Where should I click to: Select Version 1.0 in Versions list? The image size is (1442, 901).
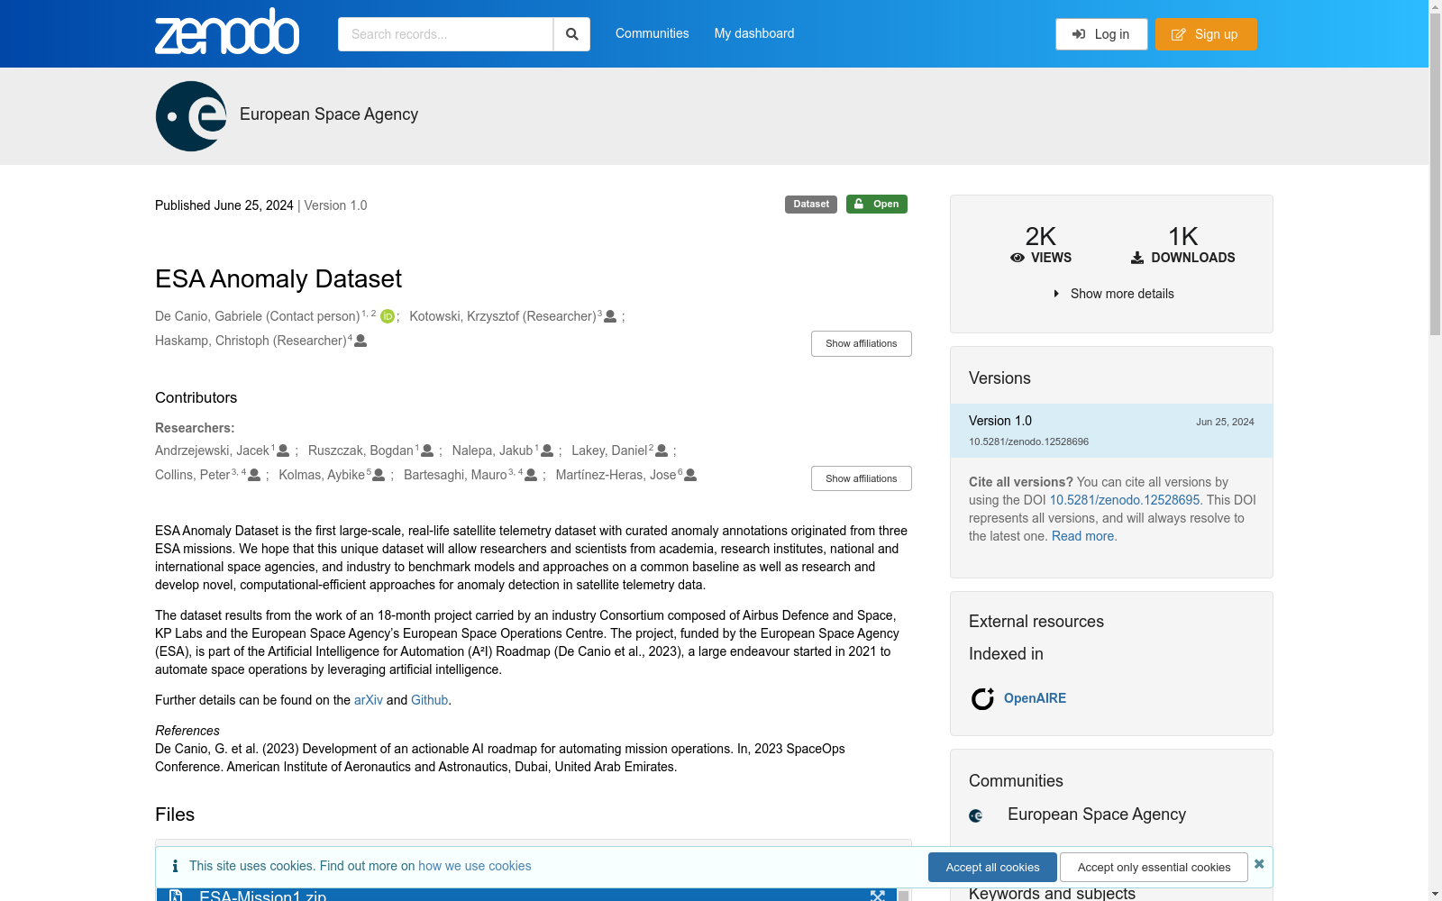[x=1111, y=431]
